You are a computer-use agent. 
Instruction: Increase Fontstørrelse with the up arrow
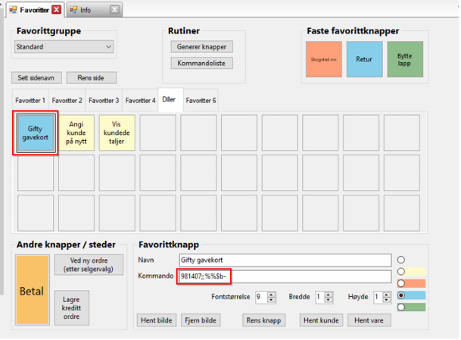tap(272, 294)
